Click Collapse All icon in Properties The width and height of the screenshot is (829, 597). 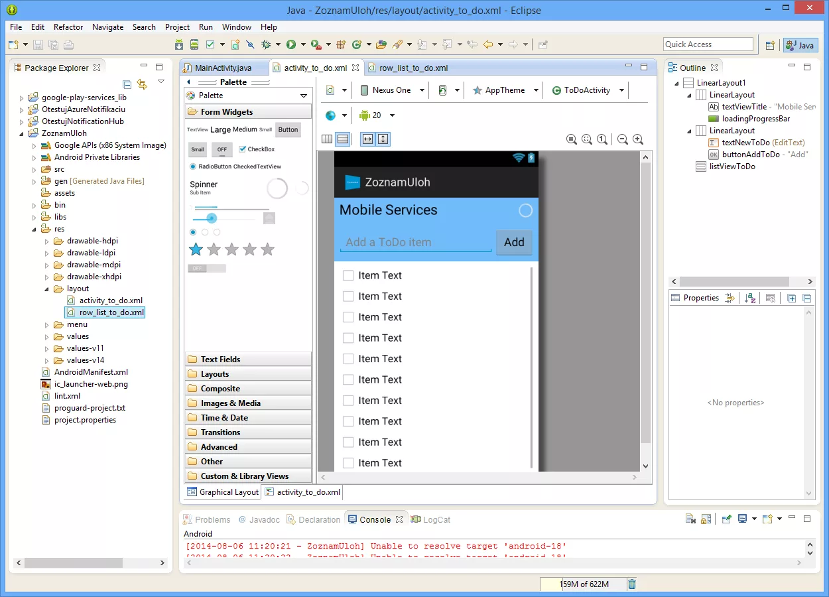pyautogui.click(x=806, y=298)
